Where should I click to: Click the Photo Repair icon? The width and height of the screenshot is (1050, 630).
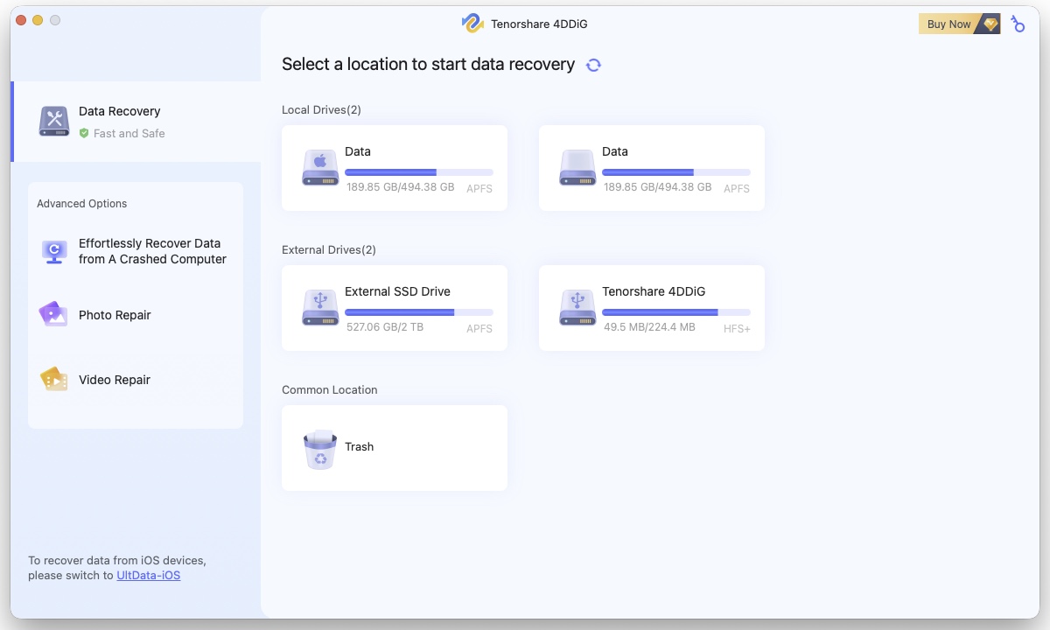pos(54,315)
